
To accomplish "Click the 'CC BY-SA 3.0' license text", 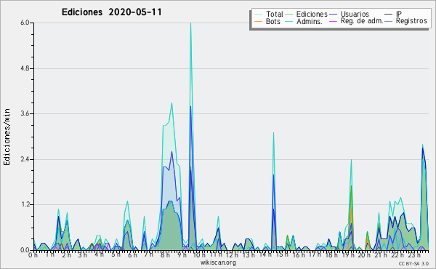I will (413, 263).
